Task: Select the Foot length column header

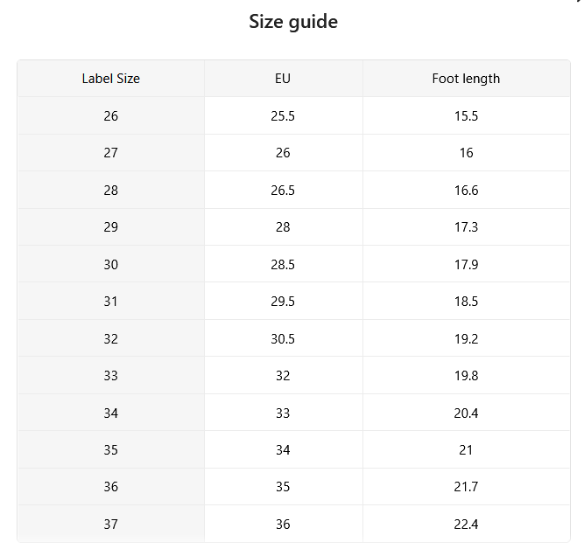Action: [x=467, y=79]
